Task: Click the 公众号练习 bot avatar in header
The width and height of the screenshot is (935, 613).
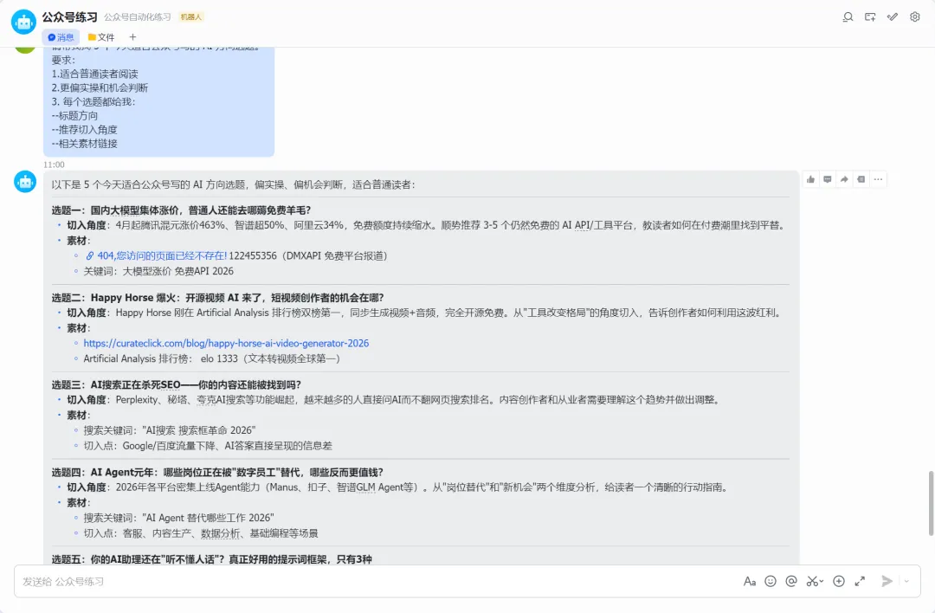Action: click(x=24, y=22)
